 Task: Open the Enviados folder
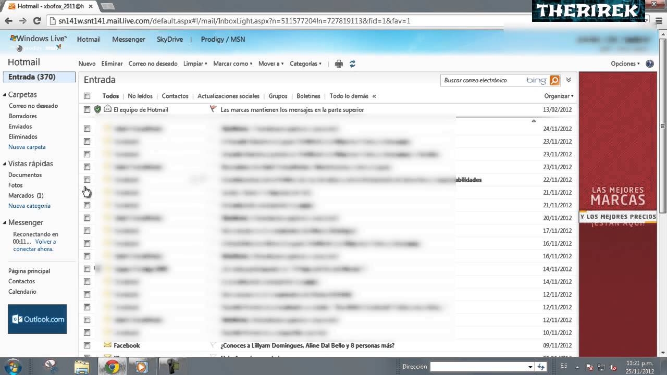(x=20, y=126)
